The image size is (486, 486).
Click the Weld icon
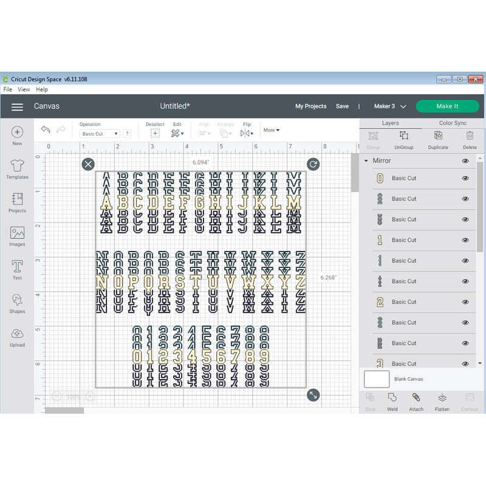392,397
